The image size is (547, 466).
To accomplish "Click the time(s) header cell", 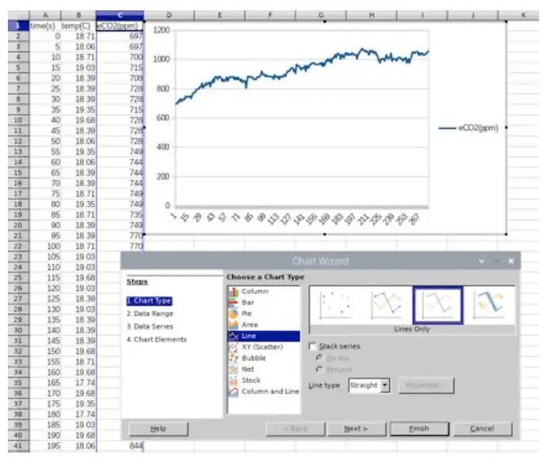I will 45,26.
